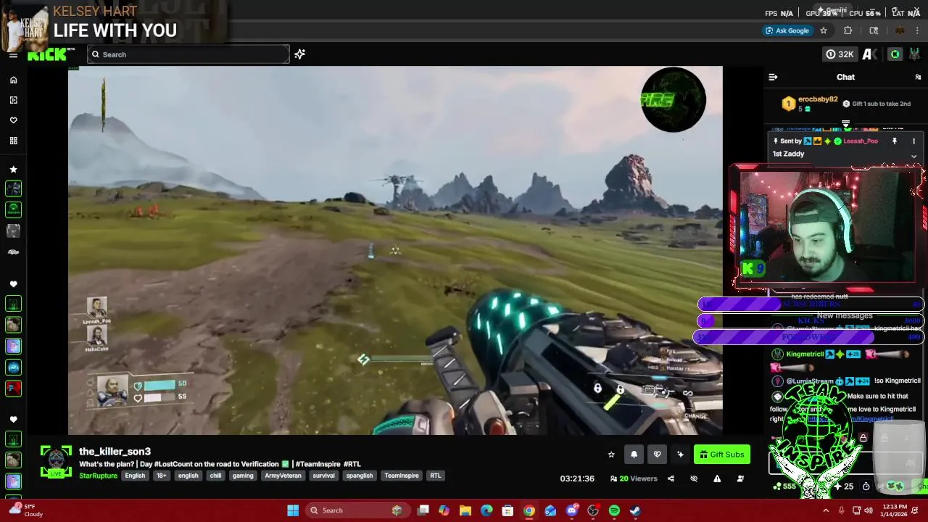The width and height of the screenshot is (928, 522).
Task: Open the_killer_son3 channel name
Action: pyautogui.click(x=115, y=451)
